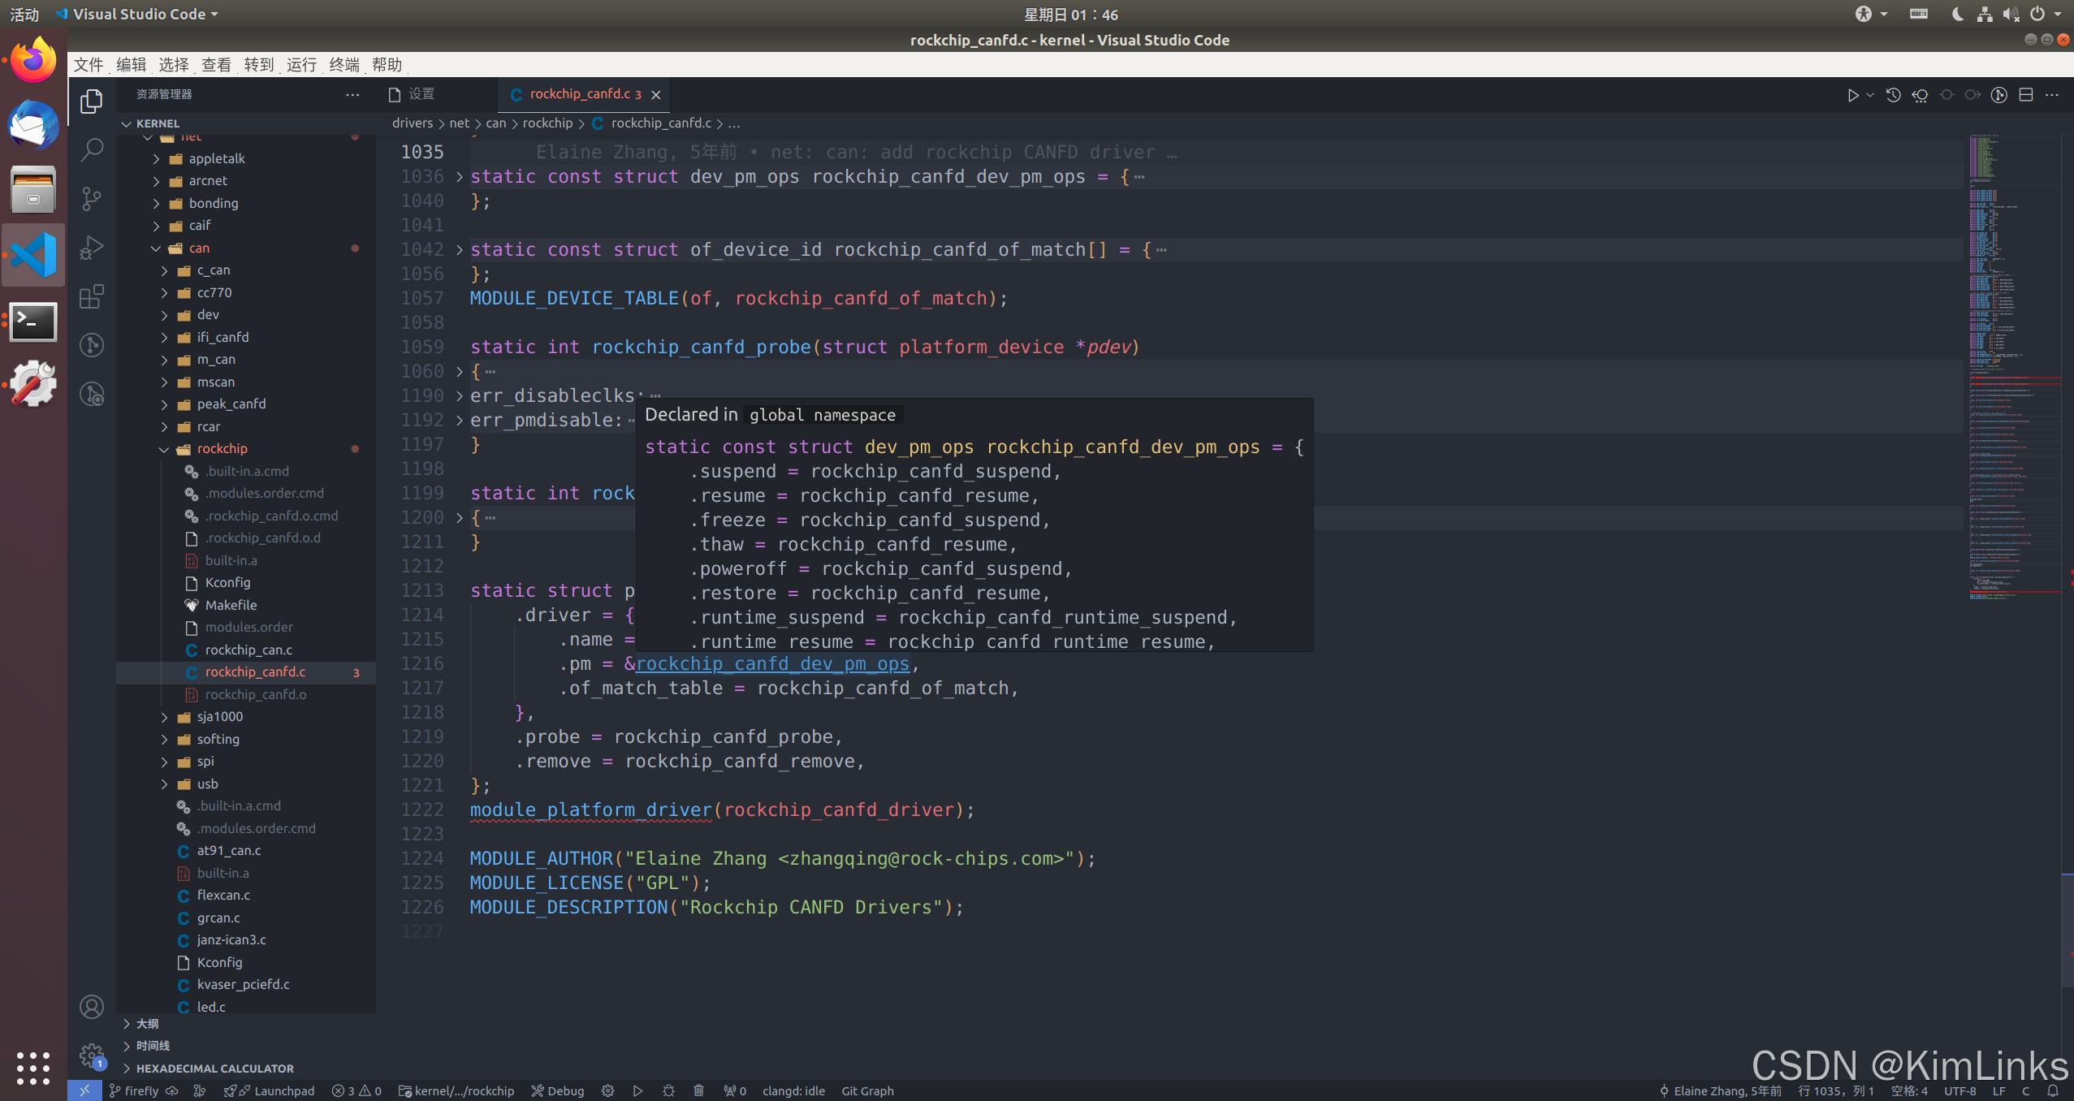Open the Search view in activity bar
2074x1101 pixels.
92,149
